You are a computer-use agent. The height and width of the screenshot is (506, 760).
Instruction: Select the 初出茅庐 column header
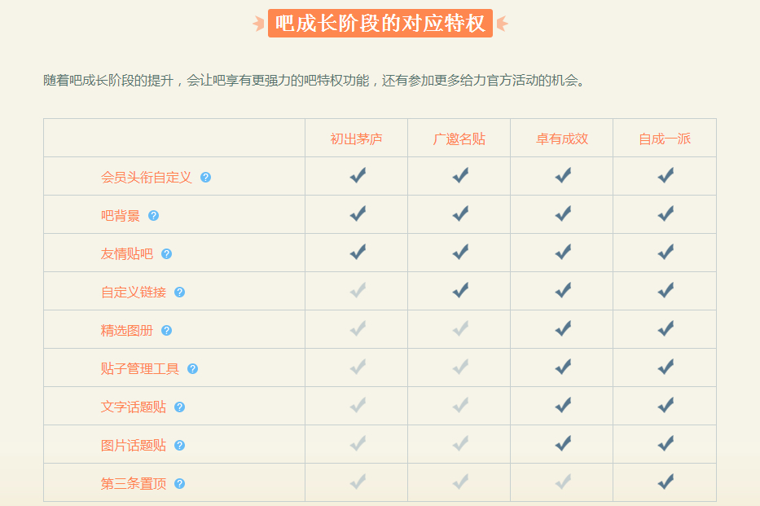[356, 139]
